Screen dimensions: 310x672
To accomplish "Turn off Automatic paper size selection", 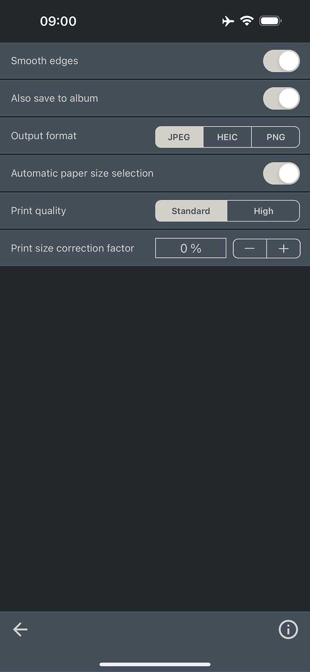I will (x=281, y=173).
